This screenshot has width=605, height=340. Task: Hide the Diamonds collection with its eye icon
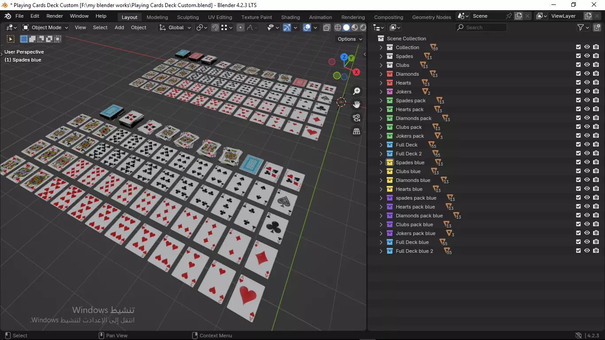click(587, 74)
